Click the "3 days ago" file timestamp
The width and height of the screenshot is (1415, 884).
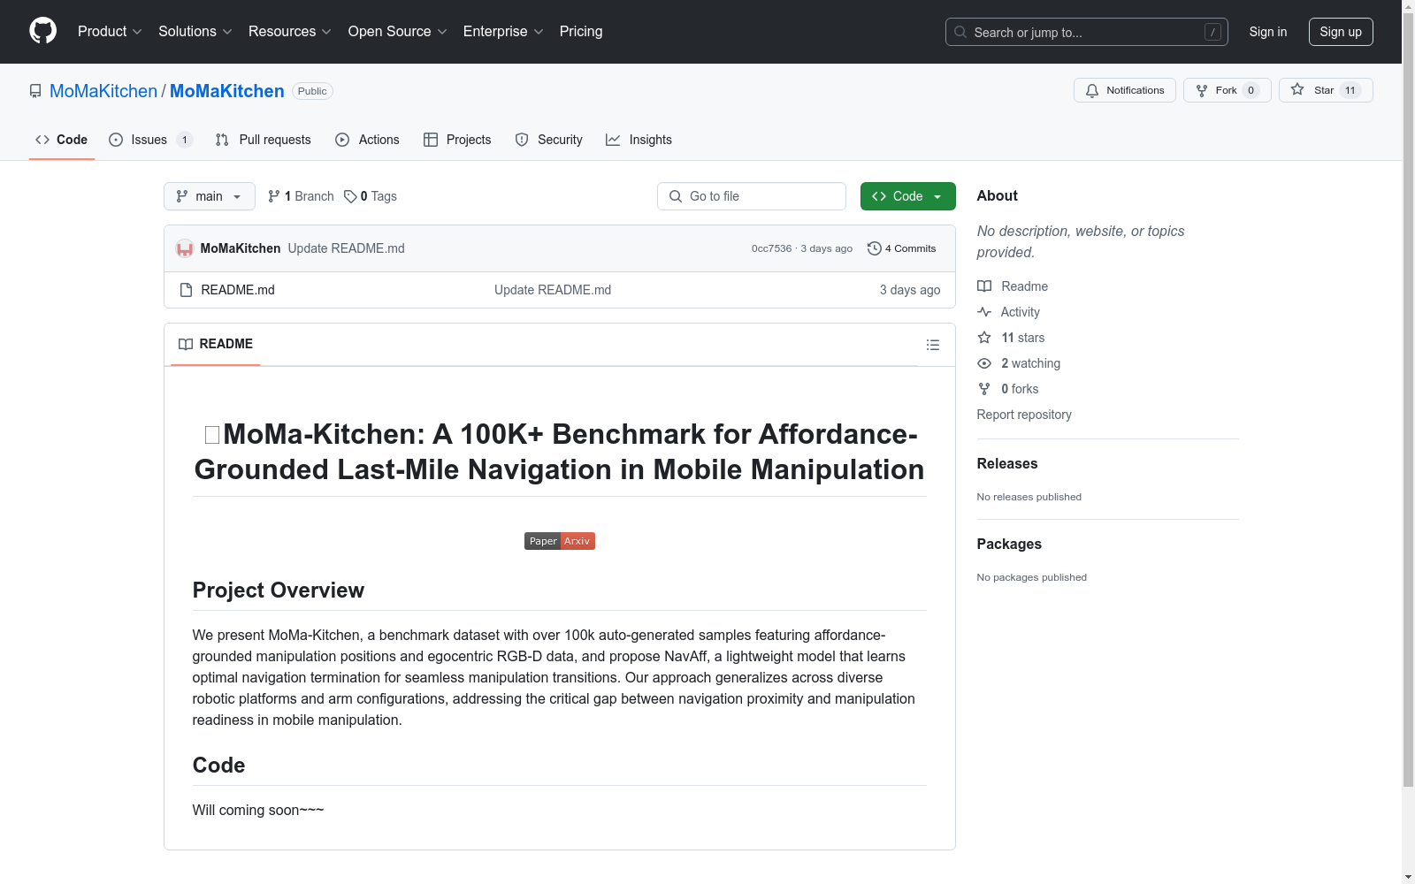pyautogui.click(x=910, y=290)
